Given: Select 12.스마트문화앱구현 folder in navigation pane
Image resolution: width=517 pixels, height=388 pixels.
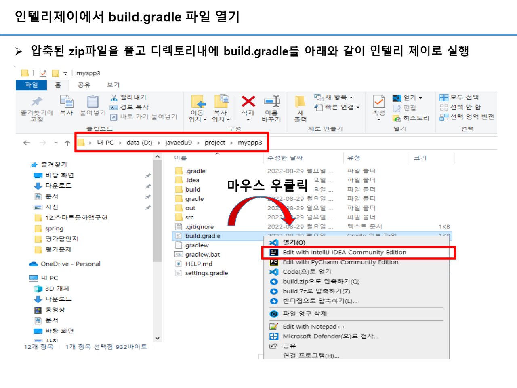Looking at the screenshot, I should (76, 218).
